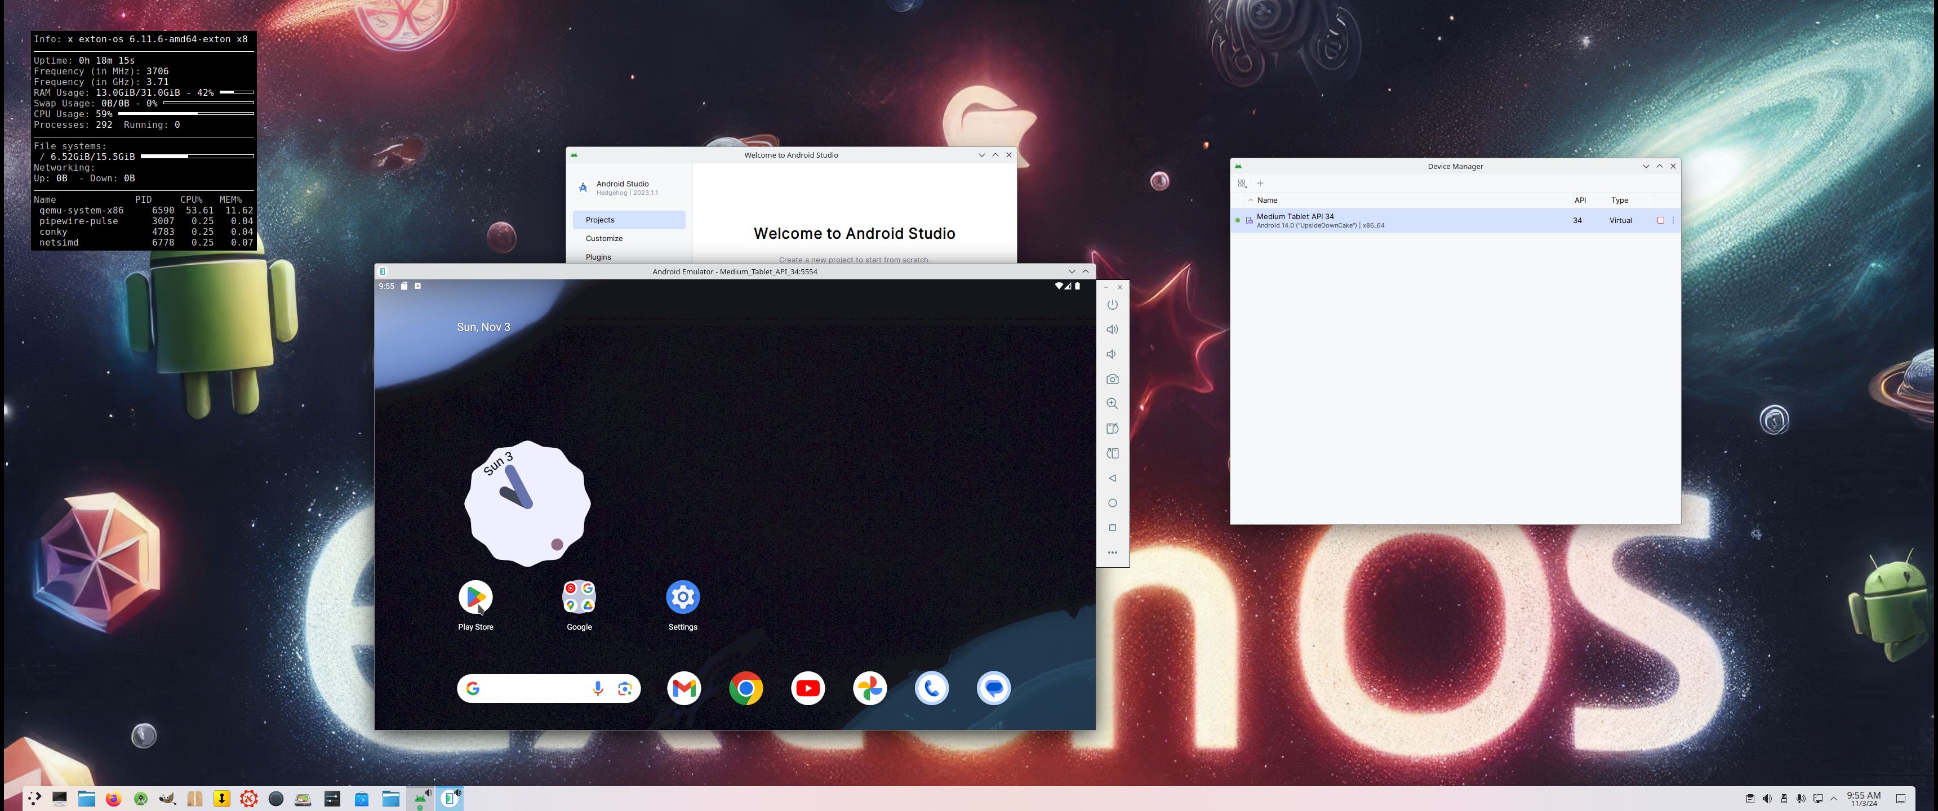Raise volume in emulator side toolbar
The height and width of the screenshot is (811, 1938).
pos(1112,329)
